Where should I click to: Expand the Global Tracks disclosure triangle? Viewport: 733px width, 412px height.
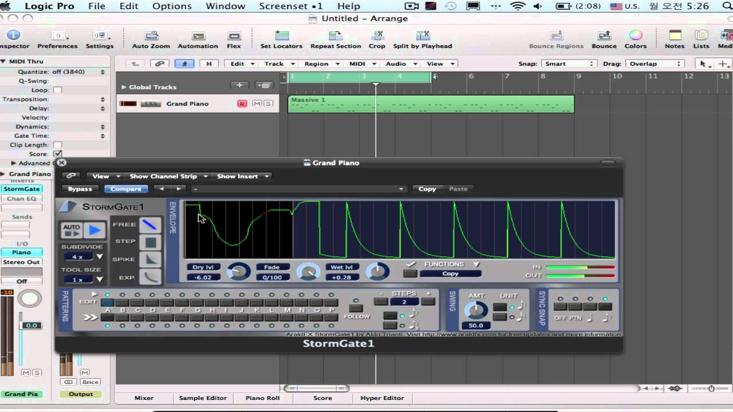124,87
